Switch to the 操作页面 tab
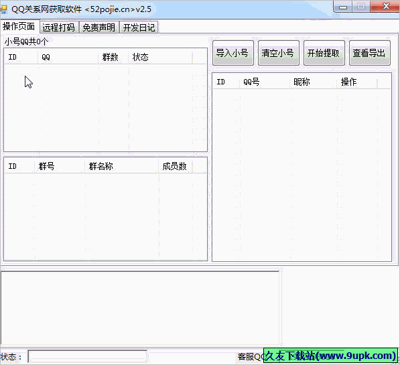Screen dimensions: 400x365 (x=19, y=26)
